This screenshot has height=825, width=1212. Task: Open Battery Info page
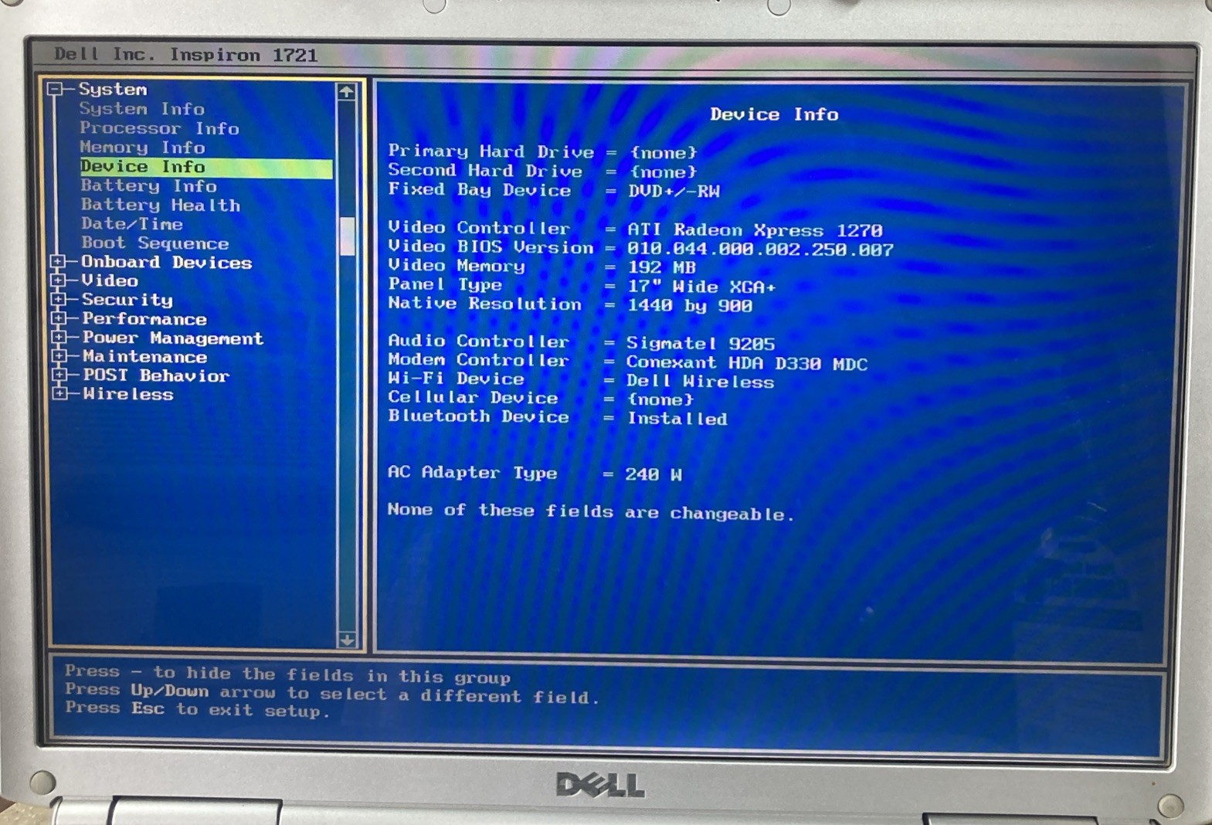click(148, 186)
